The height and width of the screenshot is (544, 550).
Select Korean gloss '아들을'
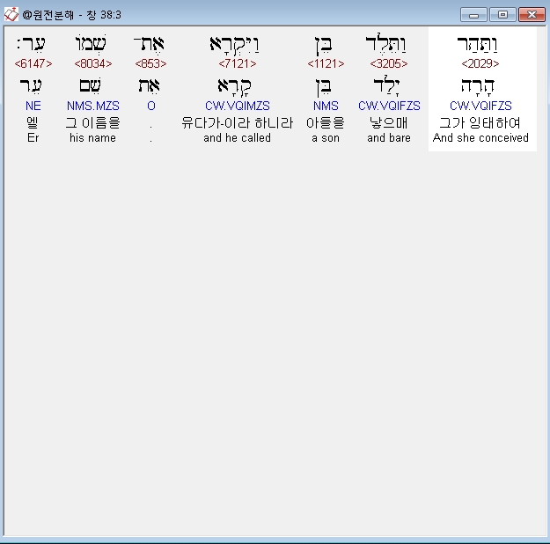pyautogui.click(x=325, y=122)
